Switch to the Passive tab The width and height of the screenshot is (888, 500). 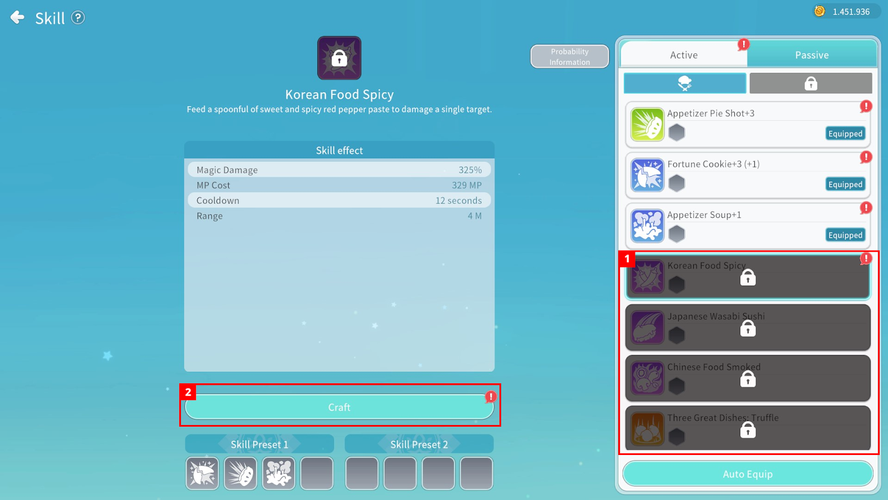click(811, 55)
